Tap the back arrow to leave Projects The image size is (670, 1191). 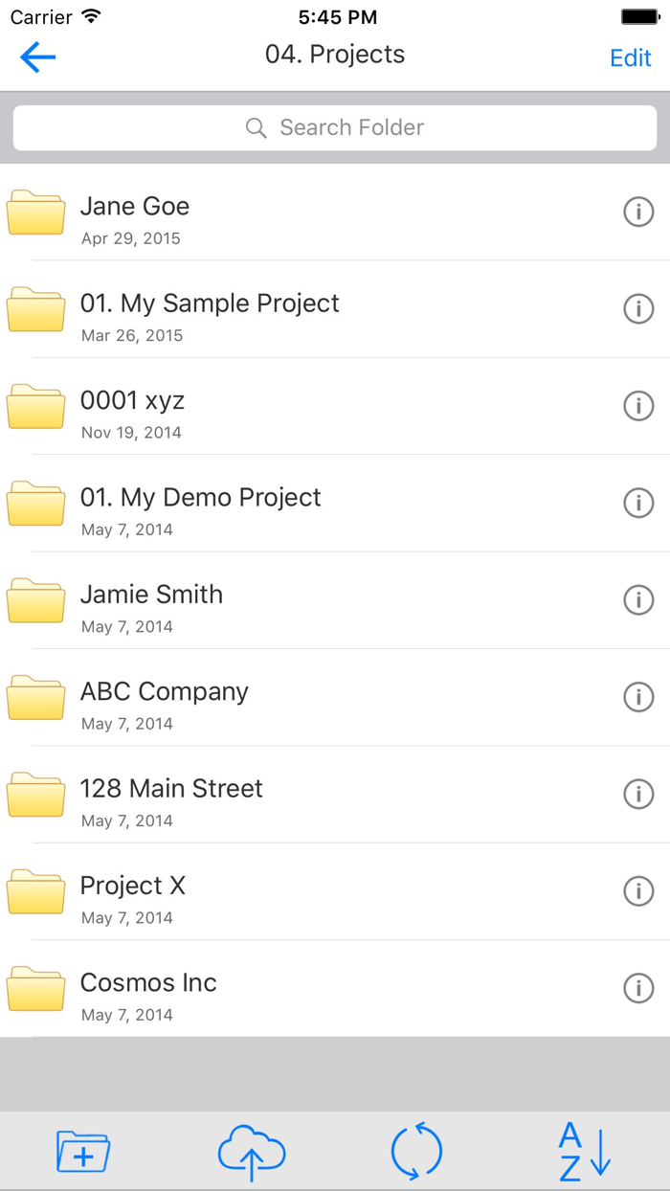pyautogui.click(x=36, y=57)
